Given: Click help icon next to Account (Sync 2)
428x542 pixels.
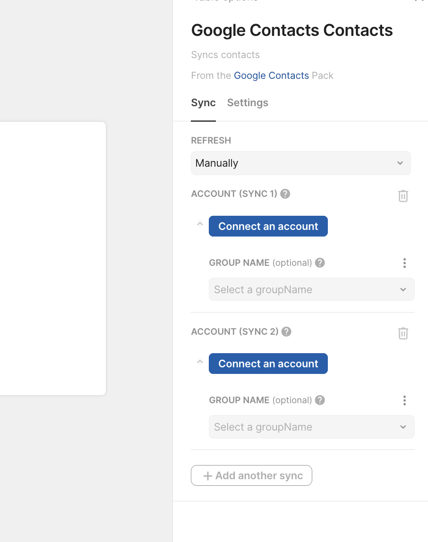Looking at the screenshot, I should (x=286, y=331).
